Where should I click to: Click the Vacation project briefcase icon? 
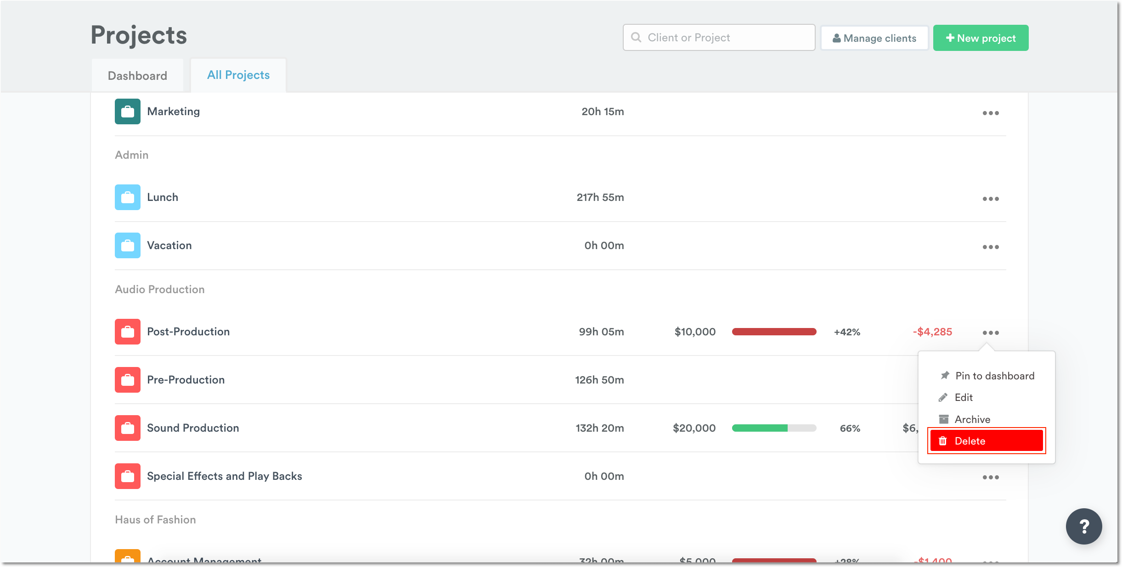click(127, 245)
